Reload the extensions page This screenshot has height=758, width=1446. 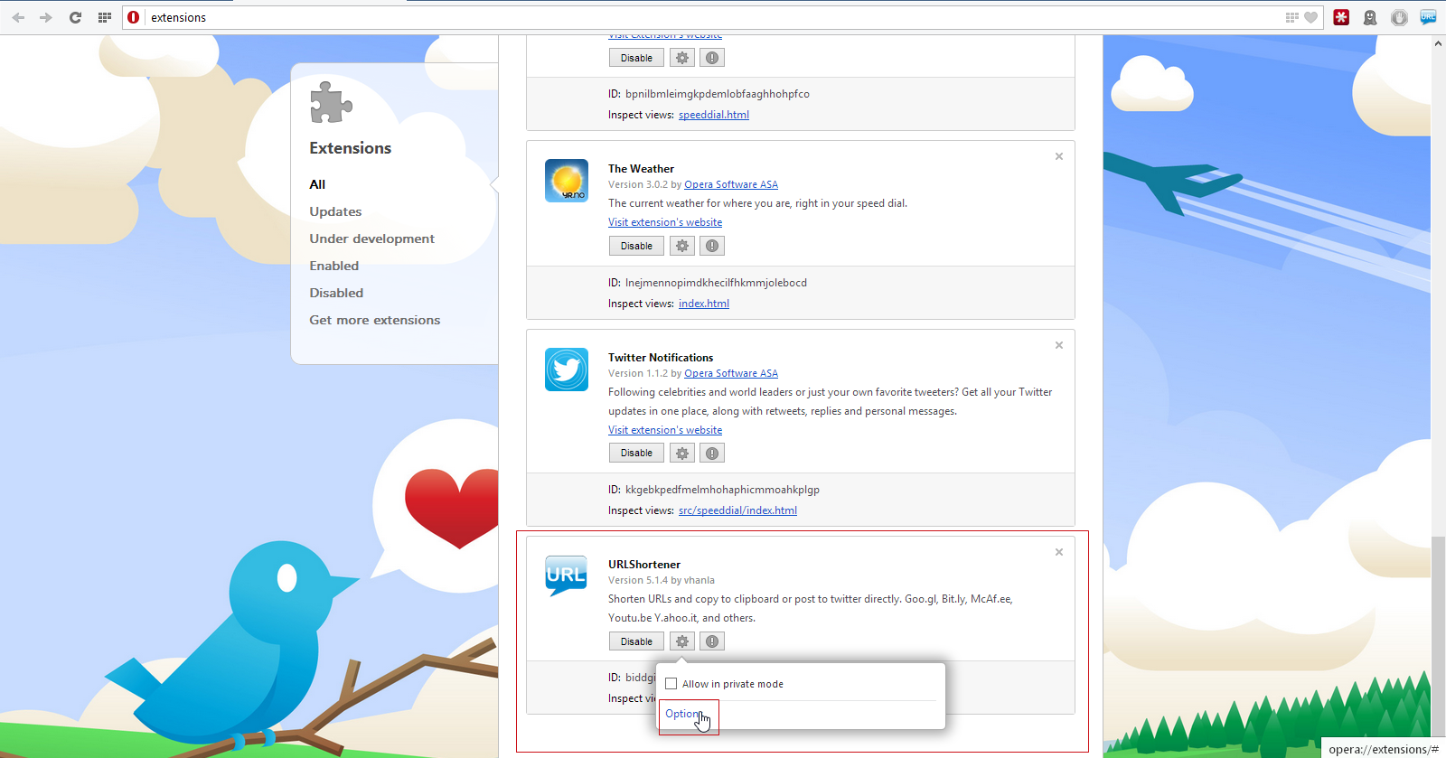[x=75, y=17]
